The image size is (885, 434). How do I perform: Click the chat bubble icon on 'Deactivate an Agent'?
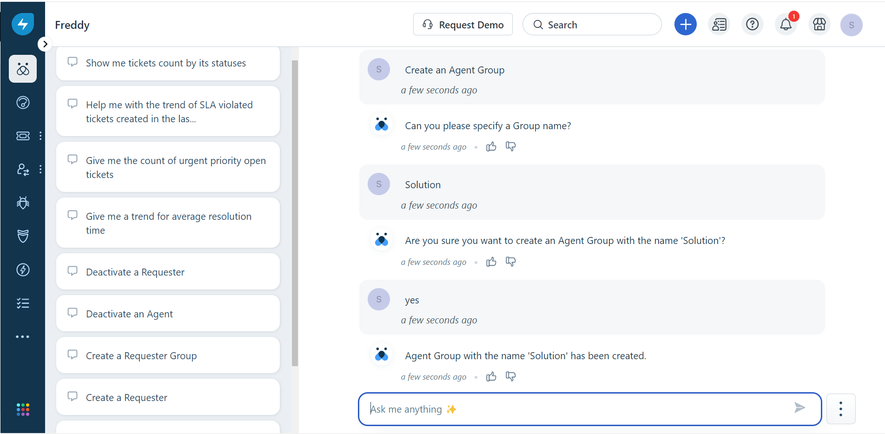point(73,313)
